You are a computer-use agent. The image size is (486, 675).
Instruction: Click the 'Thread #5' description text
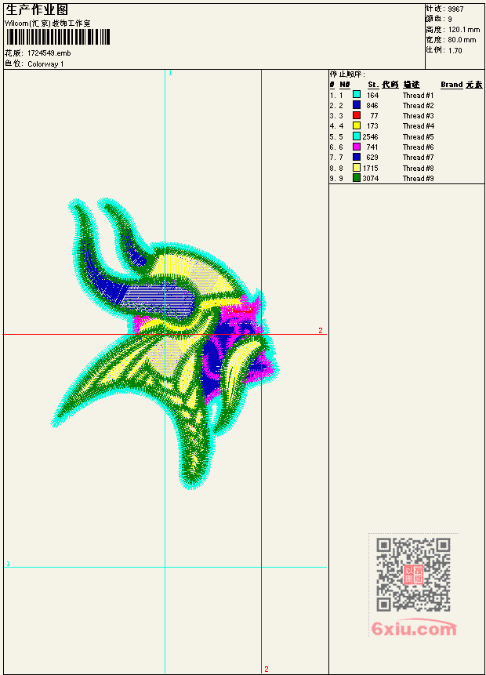tap(418, 137)
